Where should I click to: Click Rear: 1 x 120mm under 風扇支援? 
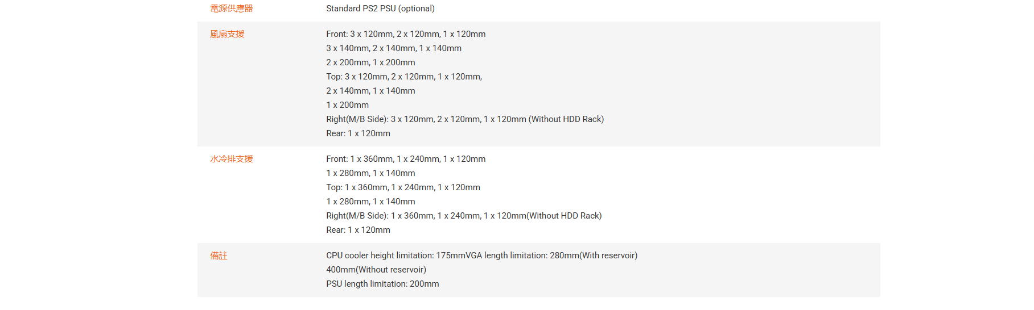(358, 133)
